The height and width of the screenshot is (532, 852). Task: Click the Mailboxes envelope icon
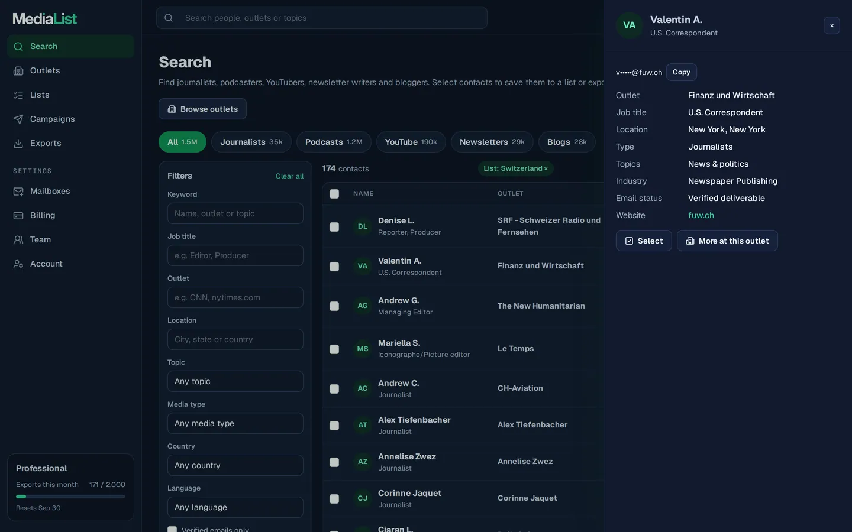[18, 191]
